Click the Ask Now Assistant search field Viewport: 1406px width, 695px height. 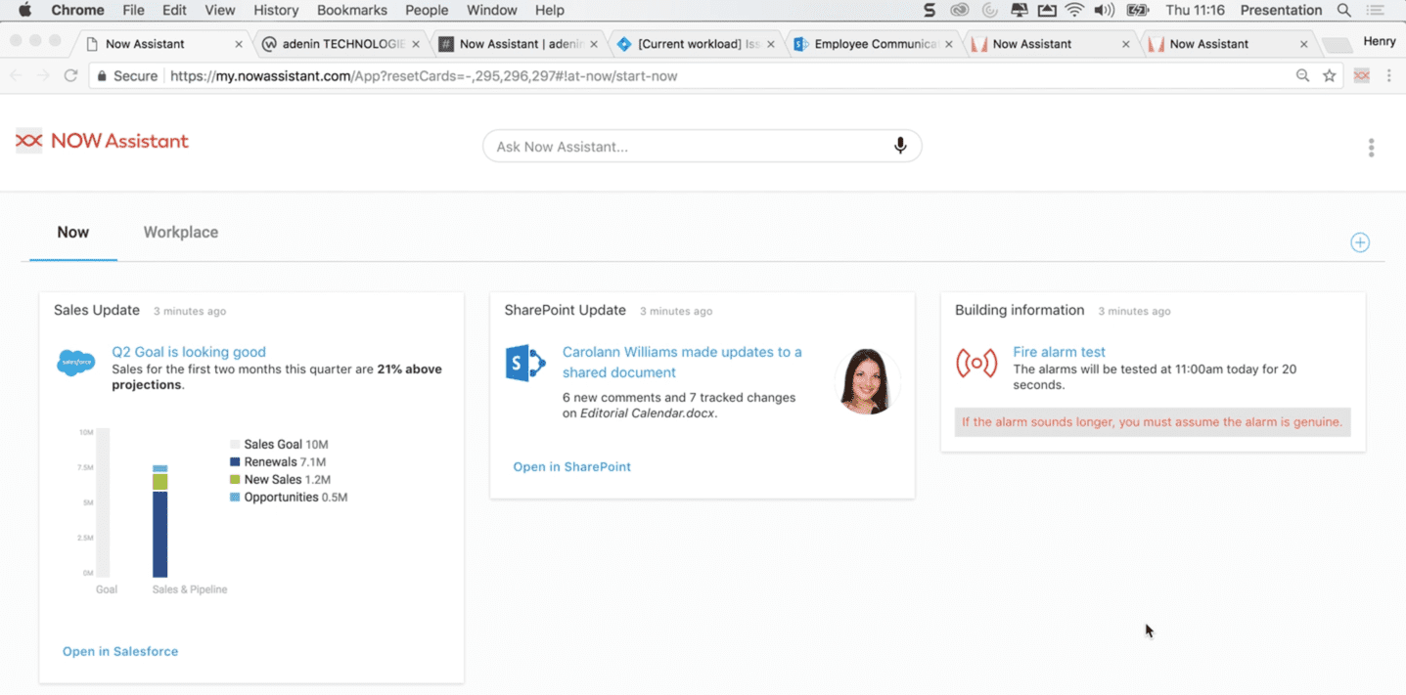702,147
